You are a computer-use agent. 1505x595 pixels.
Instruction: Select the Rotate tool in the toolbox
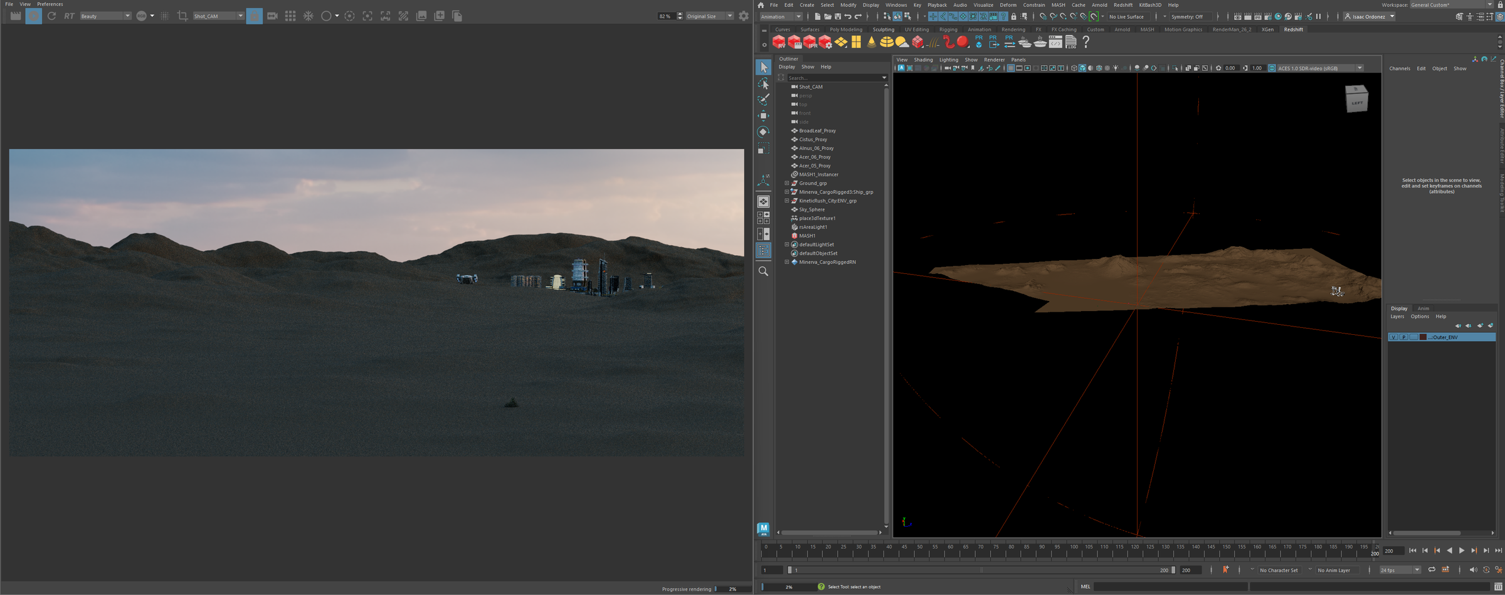pyautogui.click(x=763, y=132)
